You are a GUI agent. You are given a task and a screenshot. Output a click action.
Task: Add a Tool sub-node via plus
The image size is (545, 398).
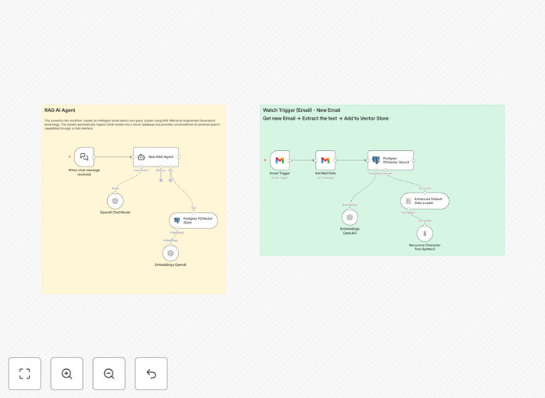pos(170,180)
